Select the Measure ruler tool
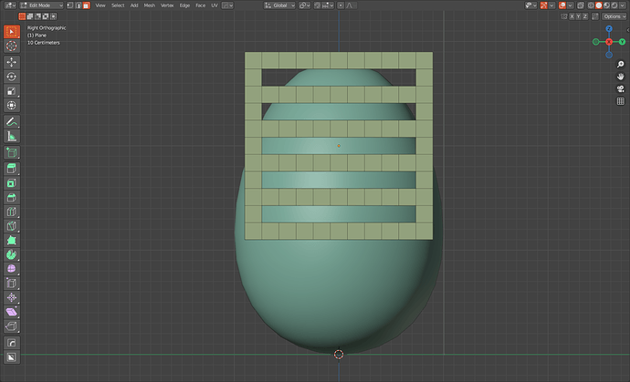This screenshot has width=630, height=382. (12, 137)
